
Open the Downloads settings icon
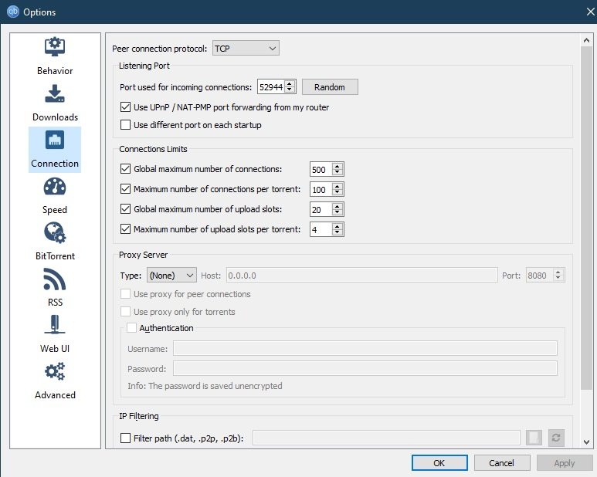(55, 93)
